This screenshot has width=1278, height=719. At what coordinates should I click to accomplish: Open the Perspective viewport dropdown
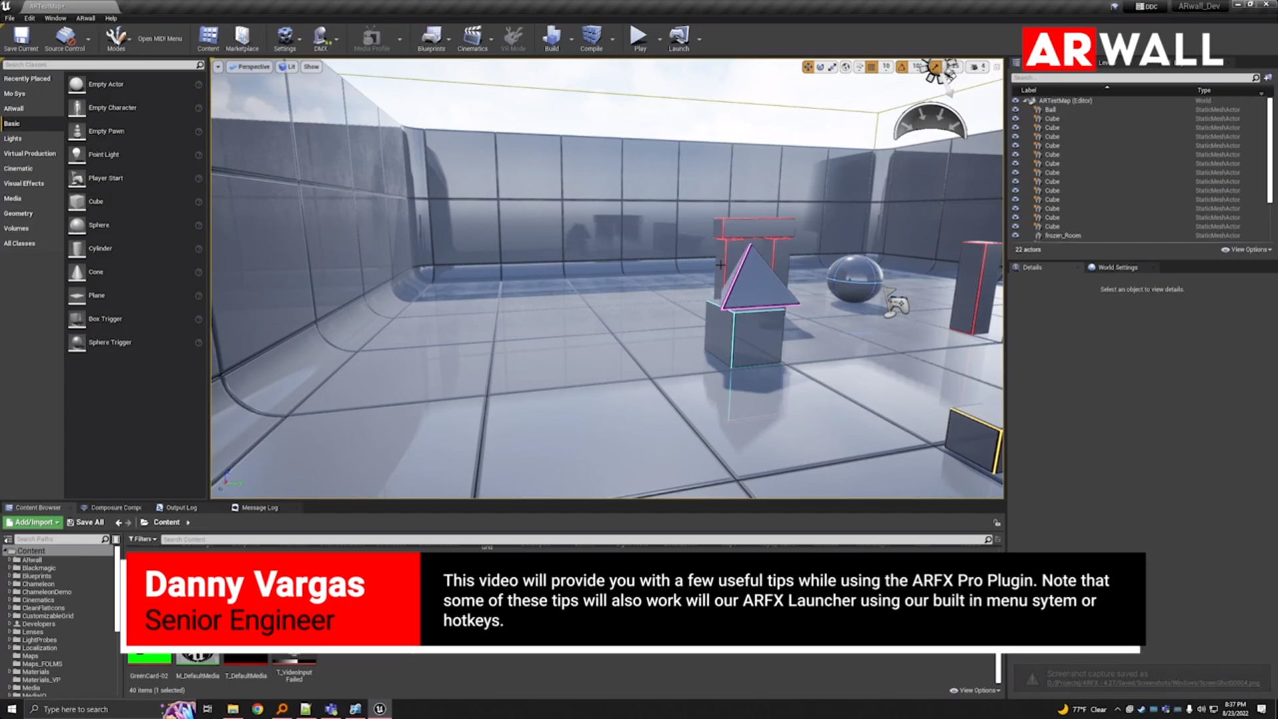(250, 67)
